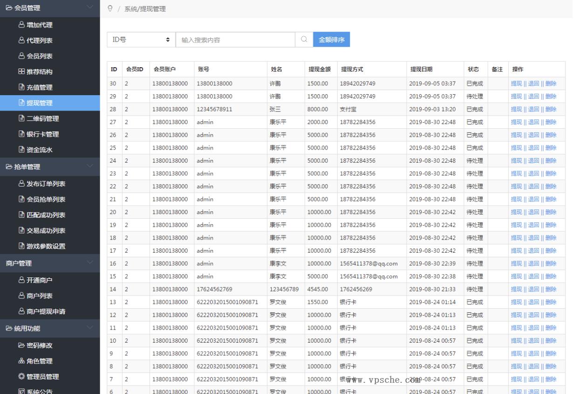Screen dimensions: 579x394
Task: Click date 2019-08-24 01:14
Action: click(432, 302)
